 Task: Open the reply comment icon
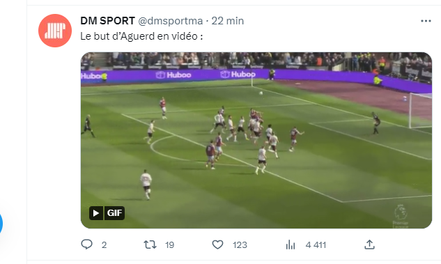pos(86,244)
